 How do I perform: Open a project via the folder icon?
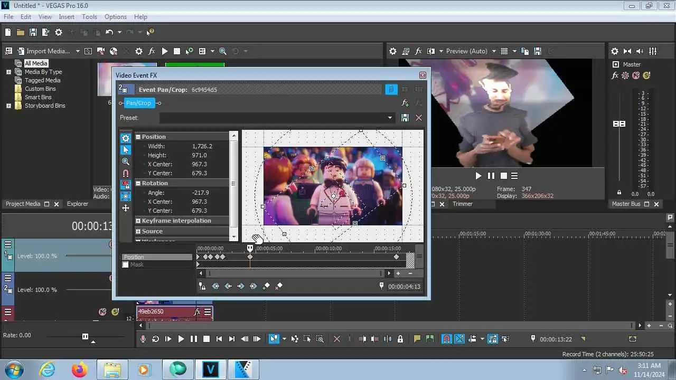(x=20, y=32)
